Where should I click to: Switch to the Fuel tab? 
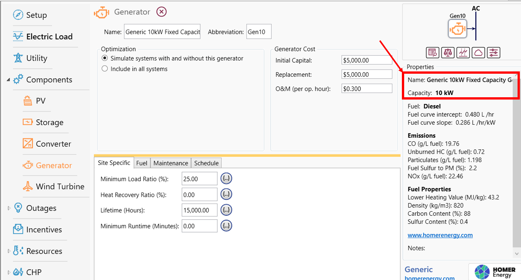[x=142, y=163]
